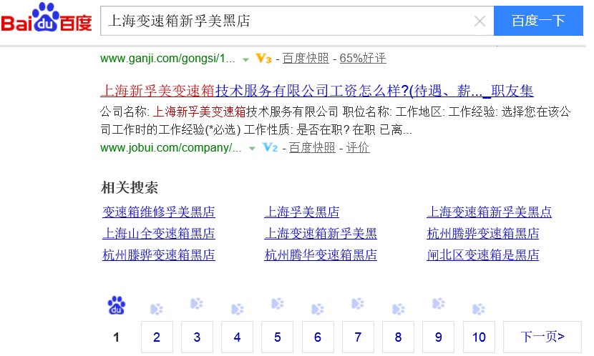This screenshot has width=594, height=356.
Task: Go to results page 7
Action: (x=358, y=337)
